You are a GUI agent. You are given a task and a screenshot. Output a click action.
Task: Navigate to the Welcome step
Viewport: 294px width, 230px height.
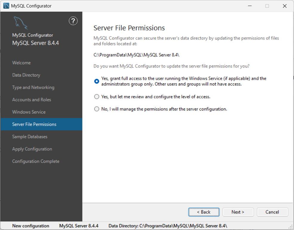tap(21, 63)
